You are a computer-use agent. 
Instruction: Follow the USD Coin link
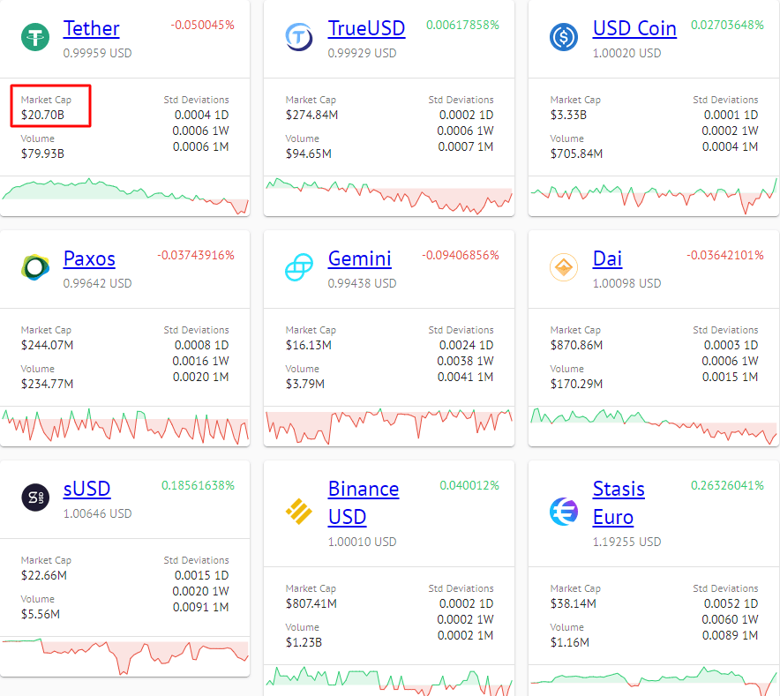[x=634, y=28]
